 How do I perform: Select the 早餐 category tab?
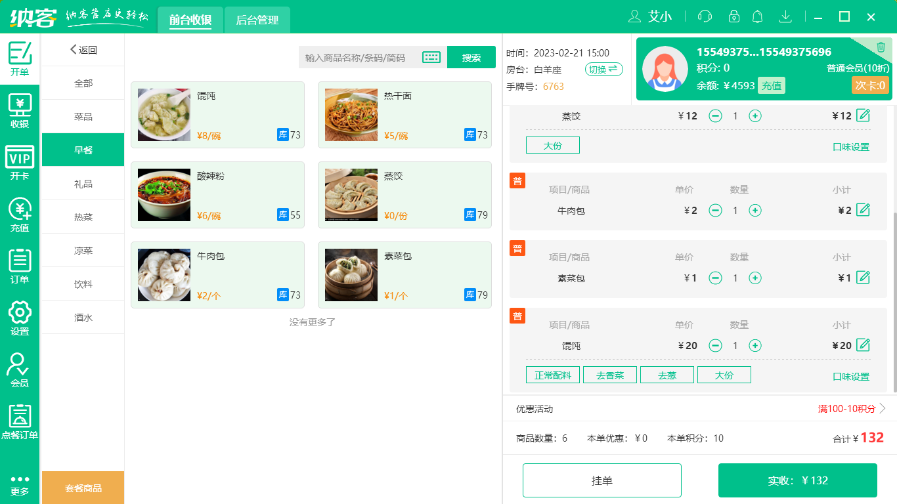tap(82, 150)
